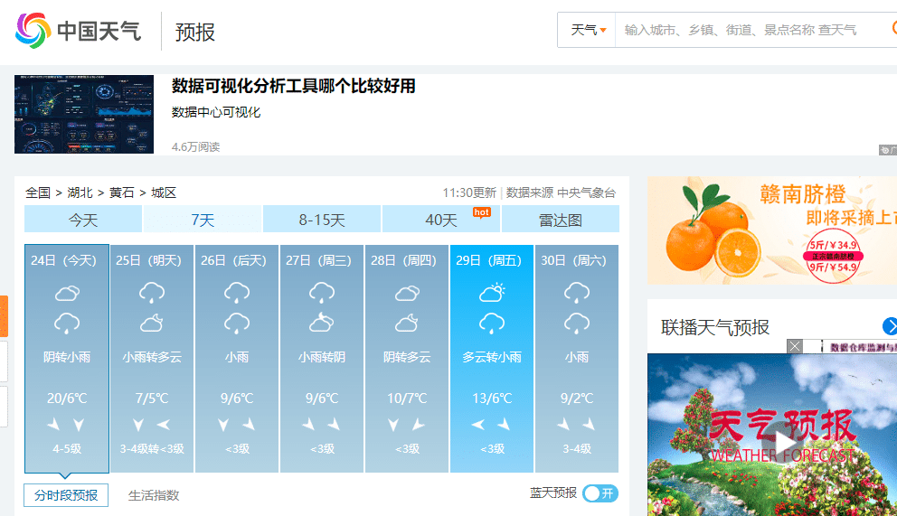Viewport: 897px width, 516px height.
Task: Open the 雷达图 radar tab
Action: 561,220
